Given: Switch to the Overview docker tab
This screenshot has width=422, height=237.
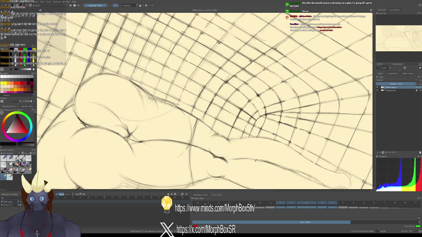Looking at the screenshot, I should coord(381,10).
